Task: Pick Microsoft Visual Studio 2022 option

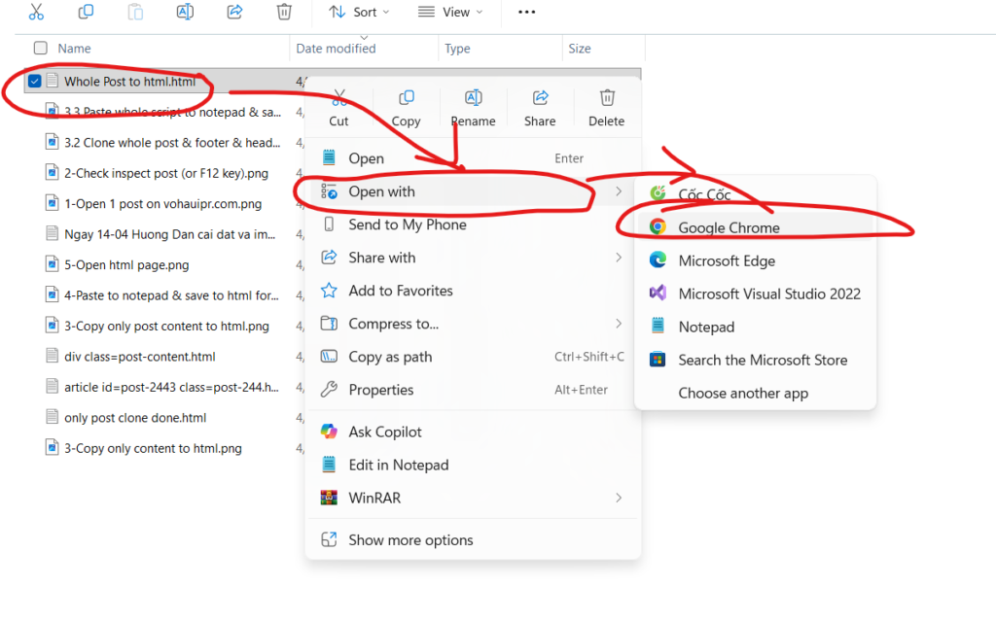Action: (768, 294)
